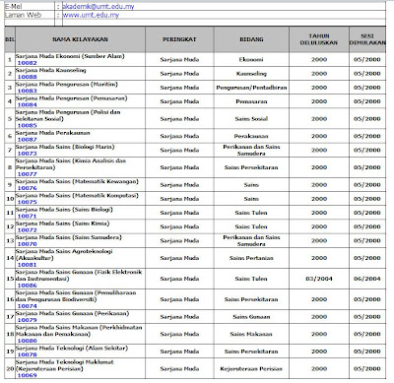Open programme code 10082 link
Viewport: 394px width, 383px height.
point(28,63)
